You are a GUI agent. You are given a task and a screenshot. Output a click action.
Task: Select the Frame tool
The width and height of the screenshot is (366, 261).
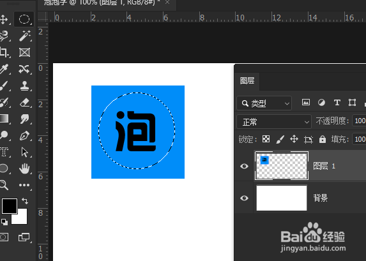24,52
